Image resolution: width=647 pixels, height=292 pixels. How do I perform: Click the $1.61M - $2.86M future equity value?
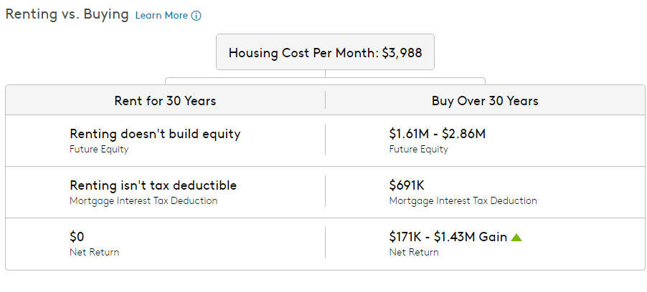point(438,134)
